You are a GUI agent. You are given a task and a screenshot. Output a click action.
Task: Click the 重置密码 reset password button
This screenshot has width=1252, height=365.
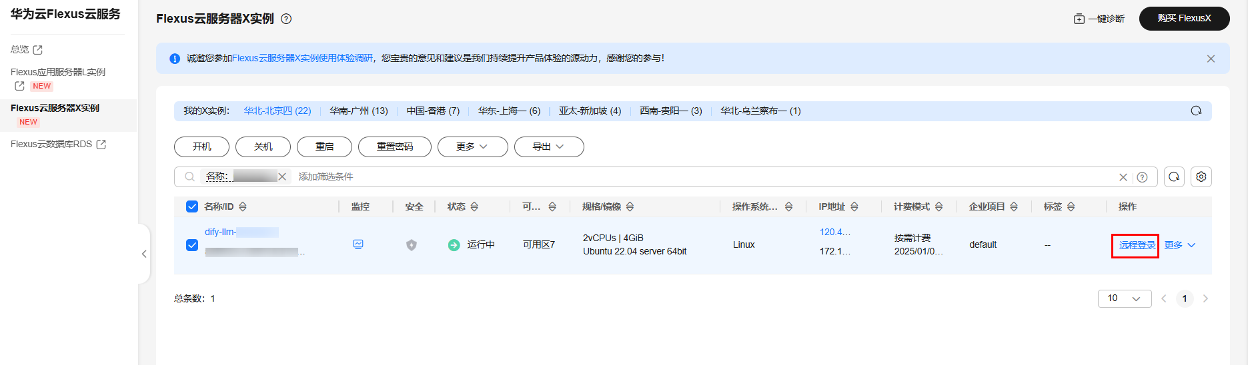395,147
